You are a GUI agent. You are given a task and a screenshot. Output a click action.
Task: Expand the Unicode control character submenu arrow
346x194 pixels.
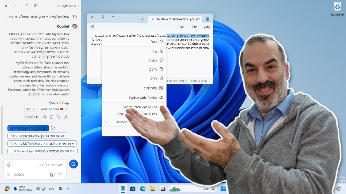point(106,122)
